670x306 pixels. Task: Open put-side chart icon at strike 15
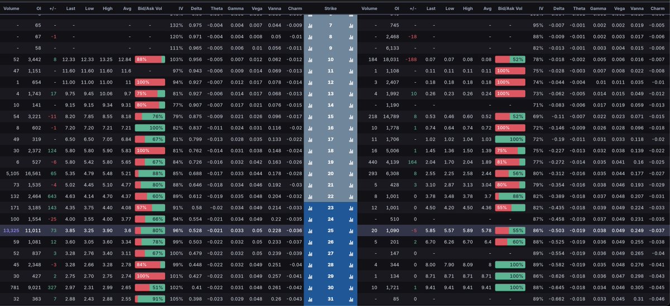pyautogui.click(x=351, y=116)
